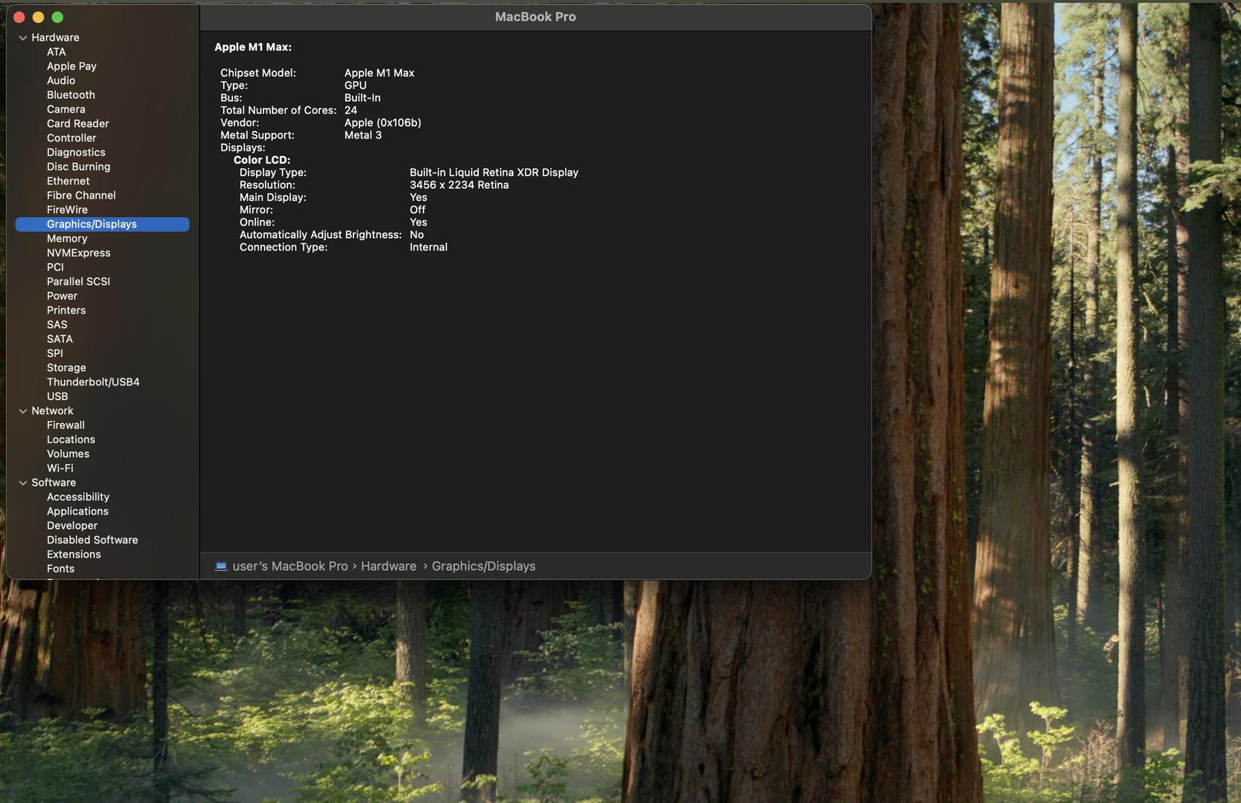Select Printers in the sidebar
This screenshot has width=1241, height=803.
(66, 311)
